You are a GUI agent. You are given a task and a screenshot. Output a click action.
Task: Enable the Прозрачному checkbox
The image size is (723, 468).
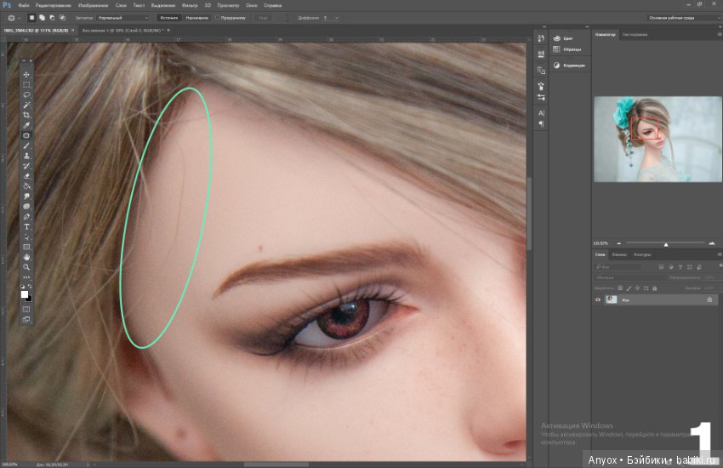(x=217, y=18)
